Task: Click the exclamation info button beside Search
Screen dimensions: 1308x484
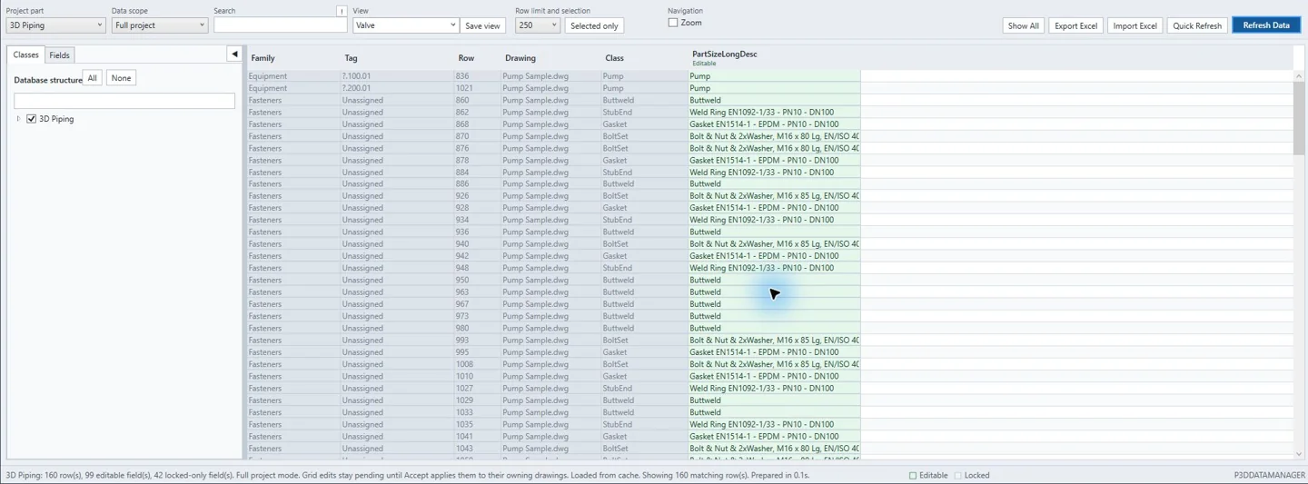Action: tap(342, 11)
